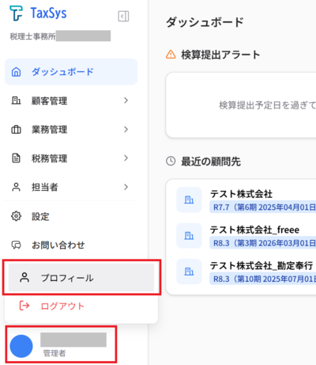
Task: Click the orange warning icon by 検算提出アラート
Action: 171,55
